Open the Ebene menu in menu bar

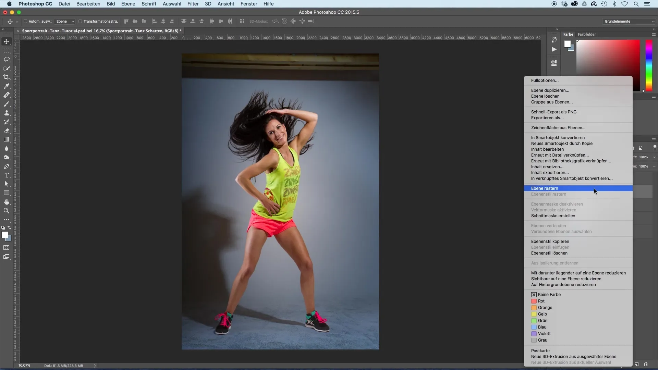(x=128, y=4)
